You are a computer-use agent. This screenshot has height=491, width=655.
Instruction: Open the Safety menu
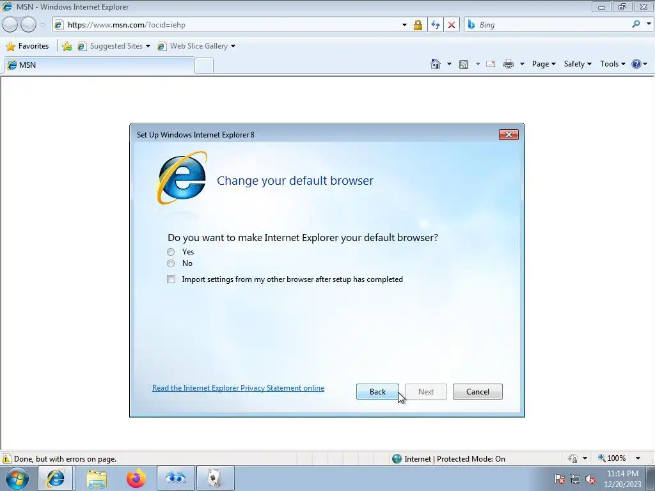pyautogui.click(x=578, y=64)
